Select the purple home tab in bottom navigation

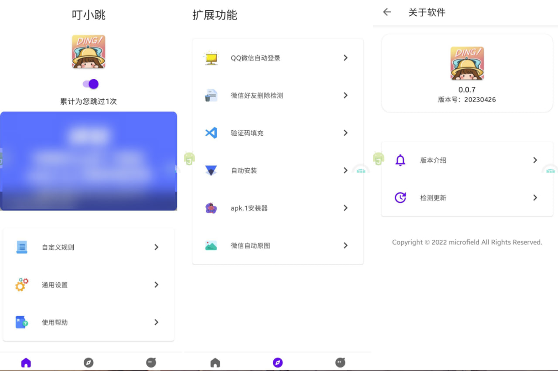[26, 362]
